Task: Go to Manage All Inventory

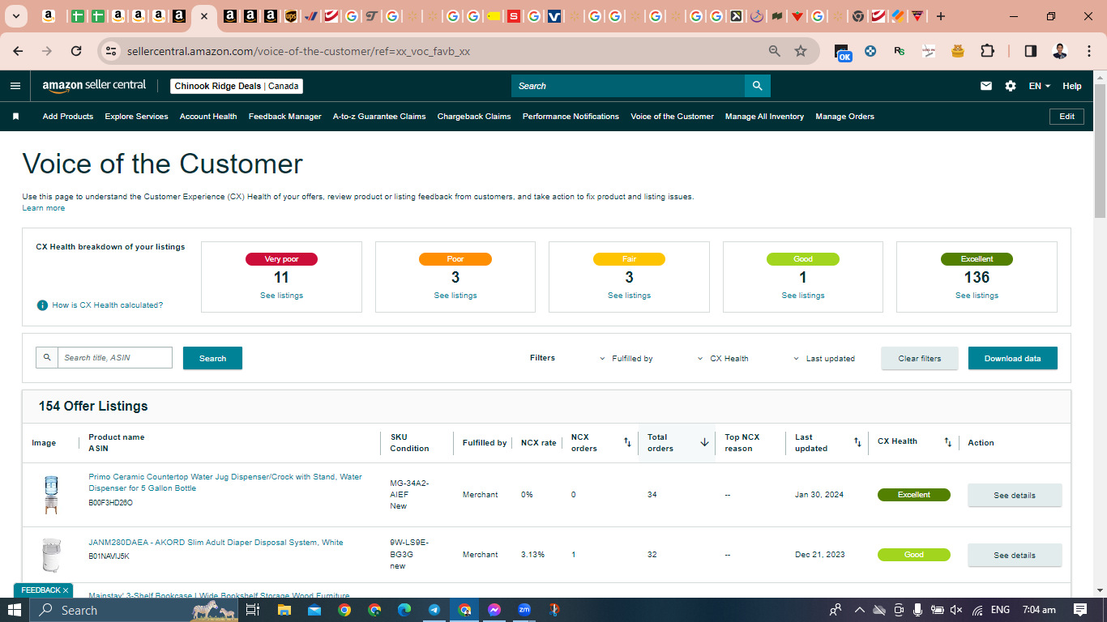Action: pos(764,117)
